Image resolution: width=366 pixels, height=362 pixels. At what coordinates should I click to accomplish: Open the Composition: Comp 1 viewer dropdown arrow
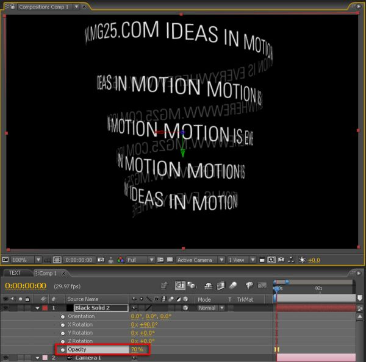[76, 7]
